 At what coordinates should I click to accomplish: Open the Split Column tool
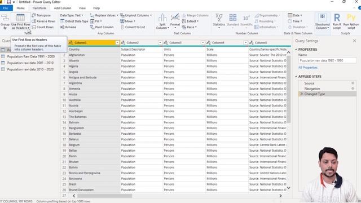pos(162,21)
